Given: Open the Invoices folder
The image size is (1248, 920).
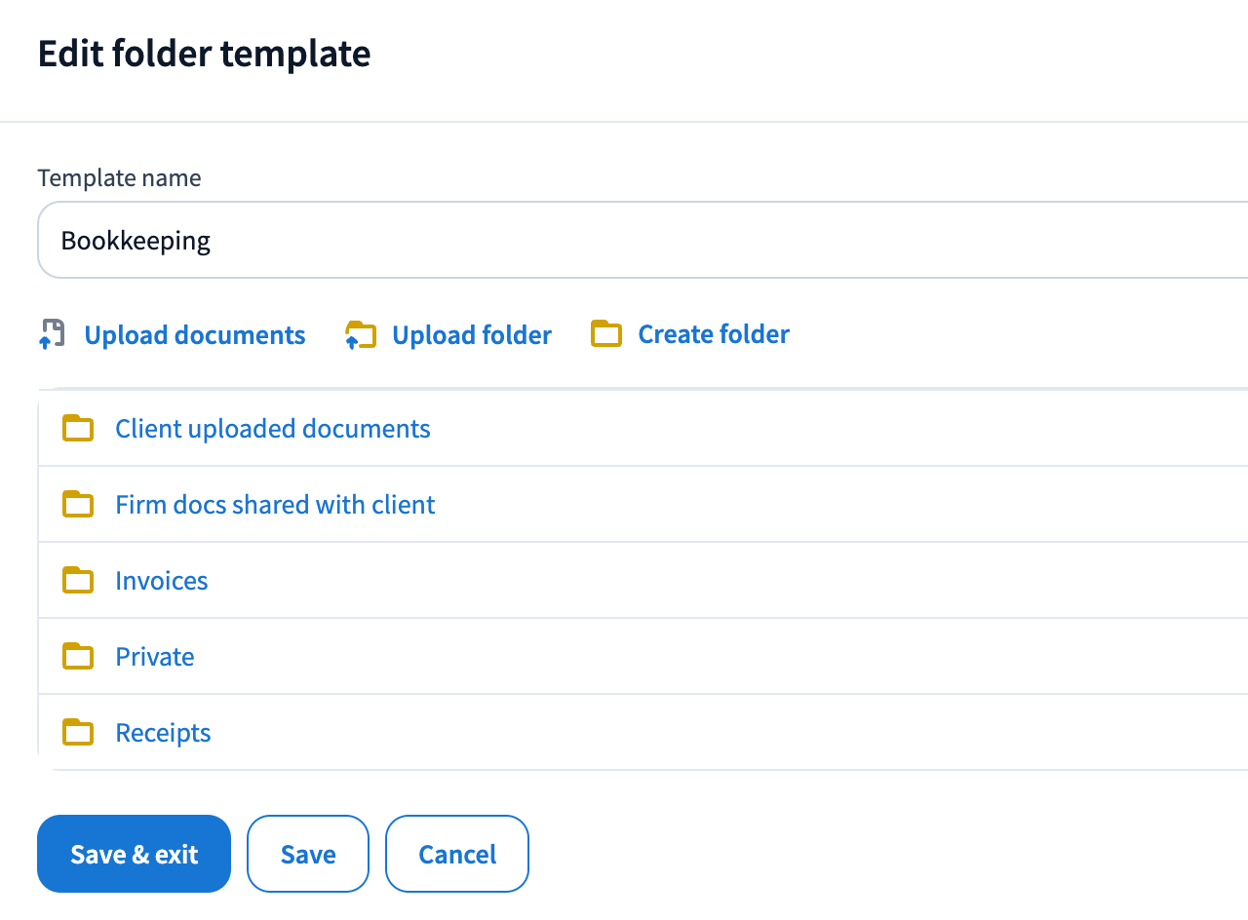Looking at the screenshot, I should point(161,581).
